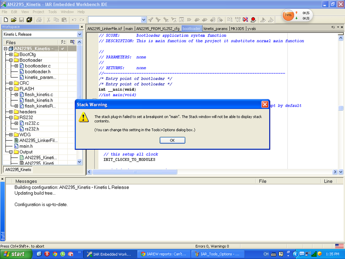The height and width of the screenshot is (259, 345).
Task: Switch to IAREW reports Chrome taskbar window
Action: (x=164, y=254)
